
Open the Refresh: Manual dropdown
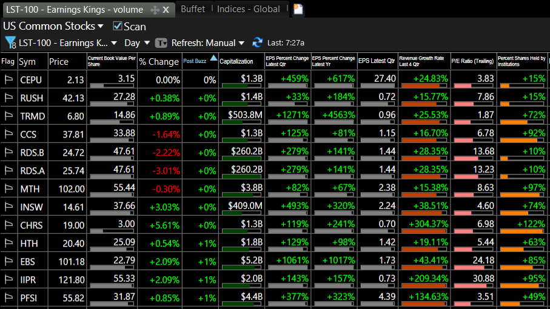coord(207,43)
